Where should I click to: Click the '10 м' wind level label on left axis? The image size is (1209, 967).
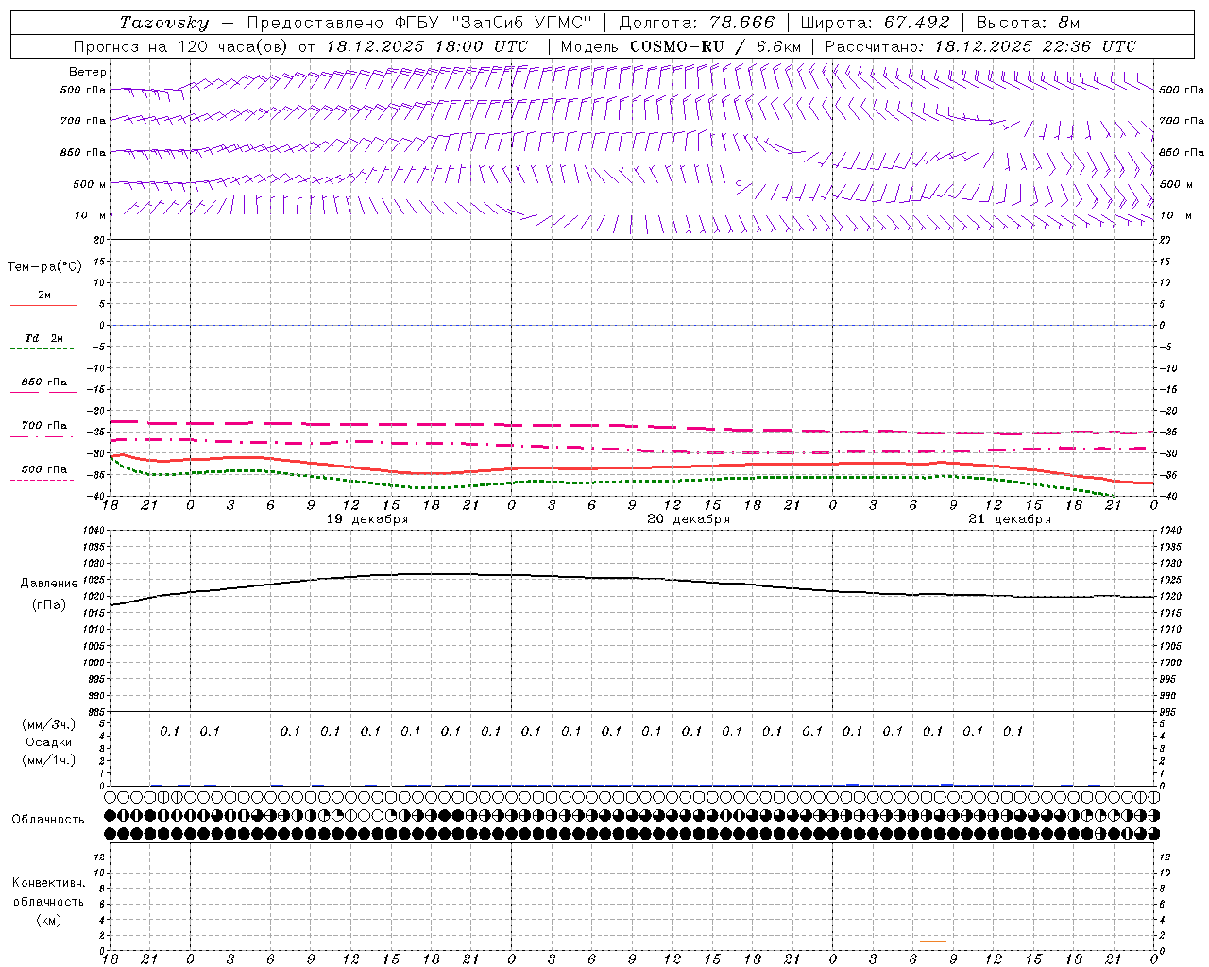pyautogui.click(x=91, y=215)
